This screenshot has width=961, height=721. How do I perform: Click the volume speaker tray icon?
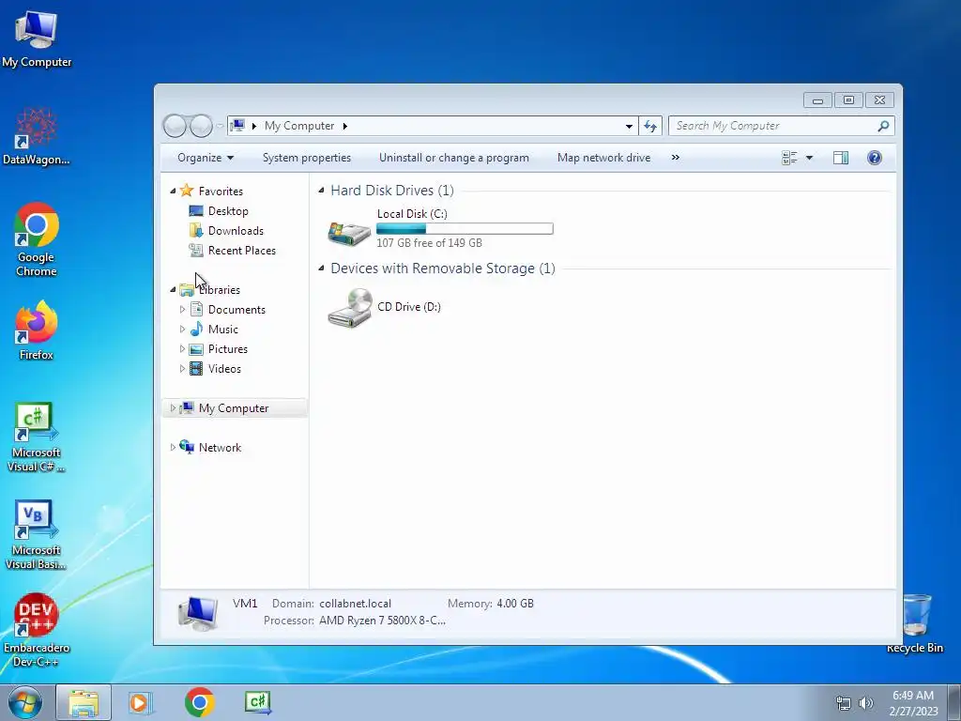click(865, 703)
